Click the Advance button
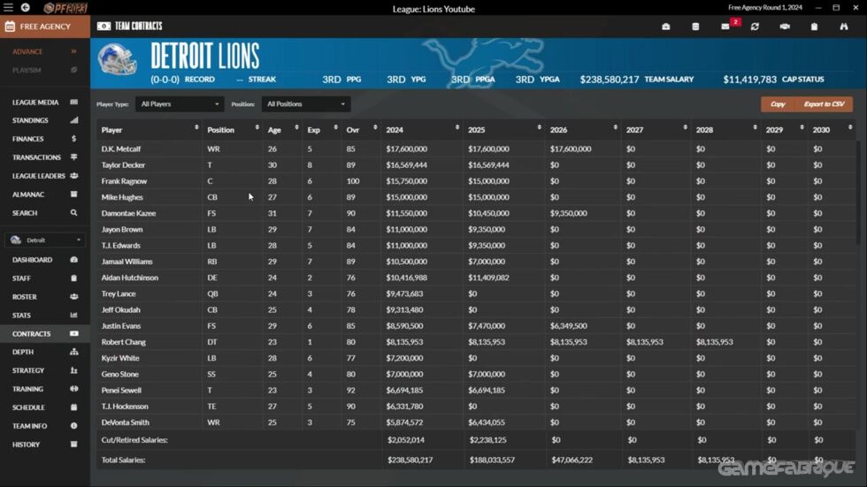The image size is (867, 487). pos(45,51)
